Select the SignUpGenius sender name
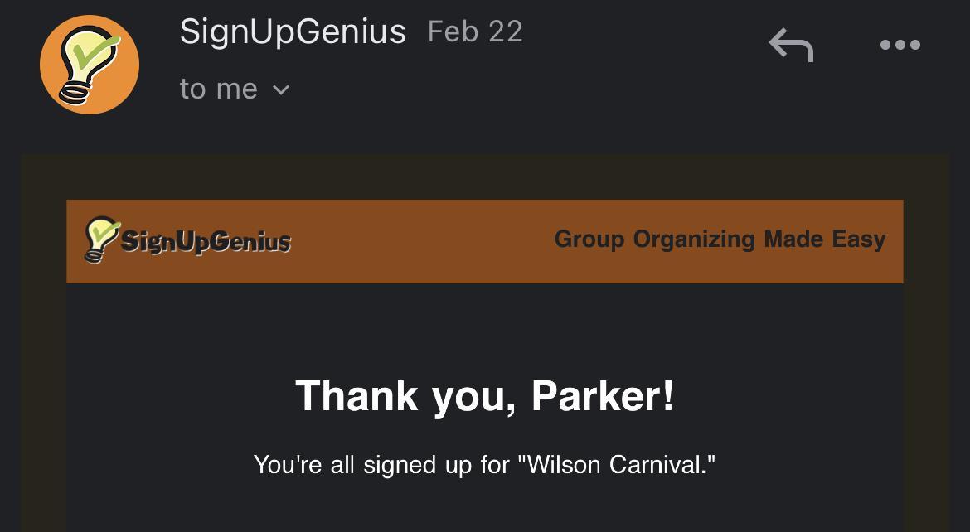970x532 pixels. click(x=293, y=32)
